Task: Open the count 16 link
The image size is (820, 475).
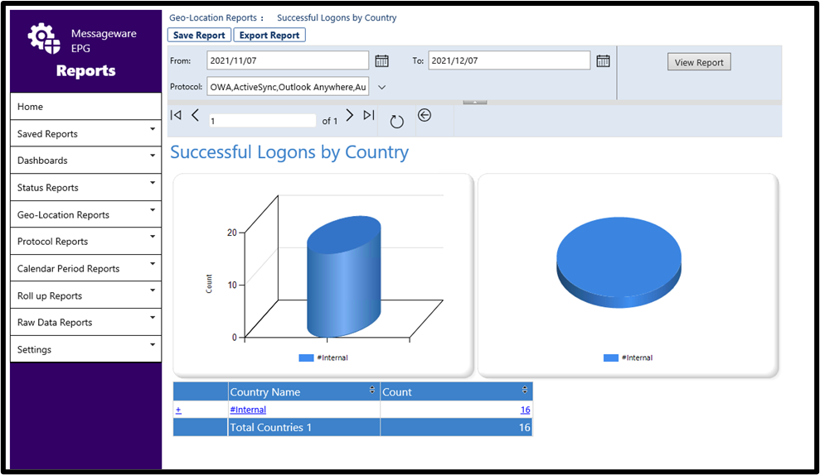Action: 525,410
